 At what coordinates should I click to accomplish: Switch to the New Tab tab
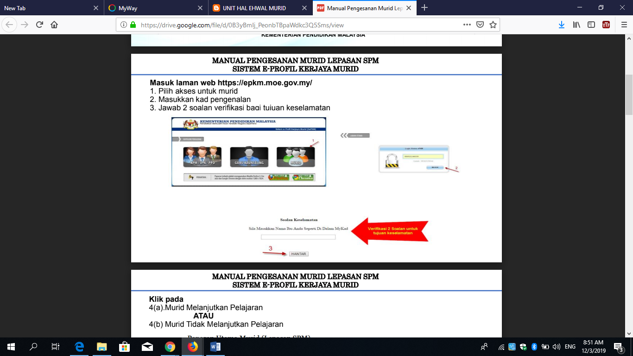(x=51, y=8)
